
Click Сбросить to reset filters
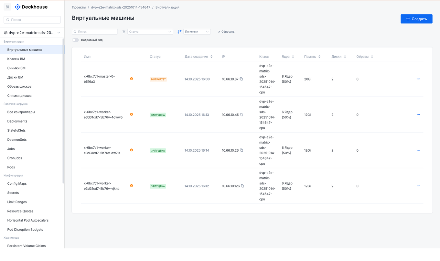pos(226,32)
